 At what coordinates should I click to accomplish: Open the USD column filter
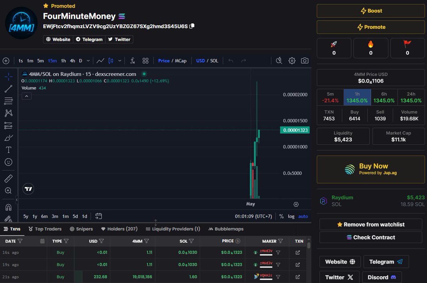click(x=101, y=241)
